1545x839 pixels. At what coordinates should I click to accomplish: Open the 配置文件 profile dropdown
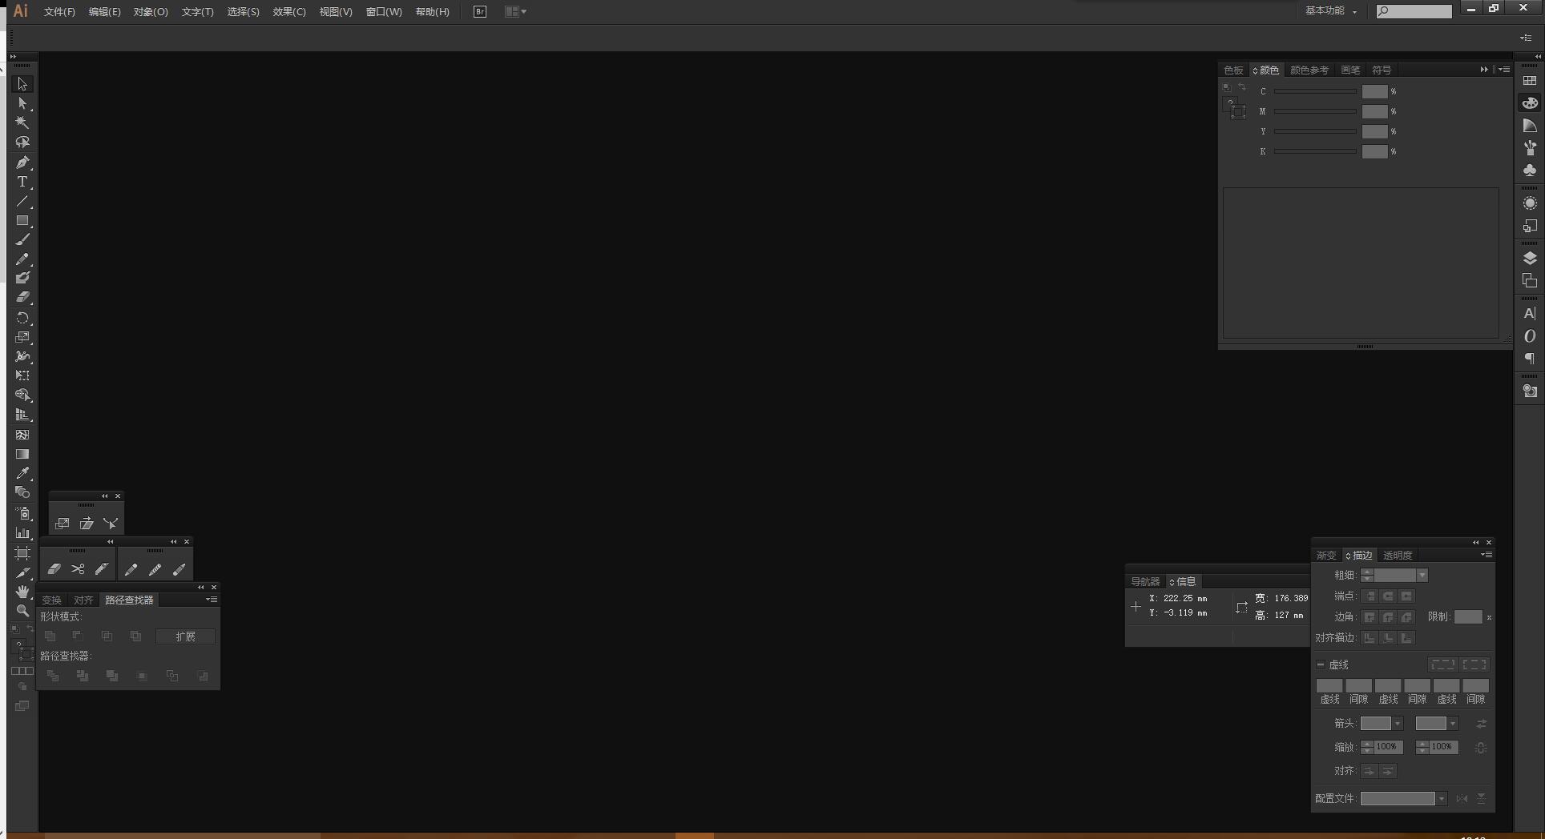click(x=1442, y=799)
